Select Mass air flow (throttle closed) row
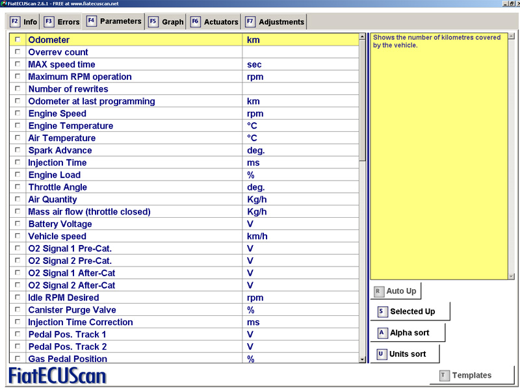Viewport: 520px width, 390px height. tap(184, 212)
